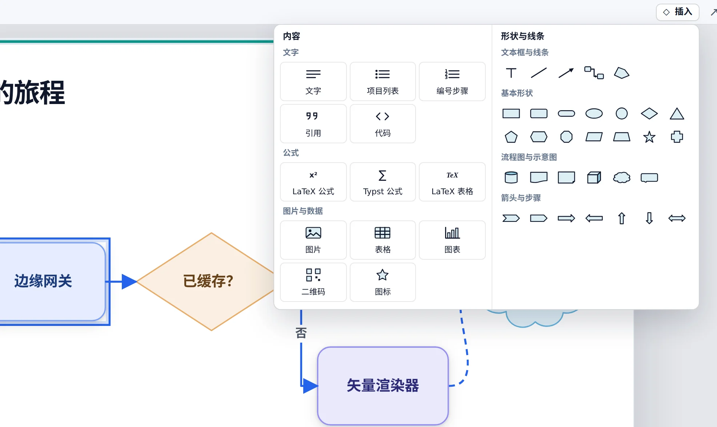This screenshot has height=427, width=717.
Task: Choose the triangle shape
Action: 677,114
